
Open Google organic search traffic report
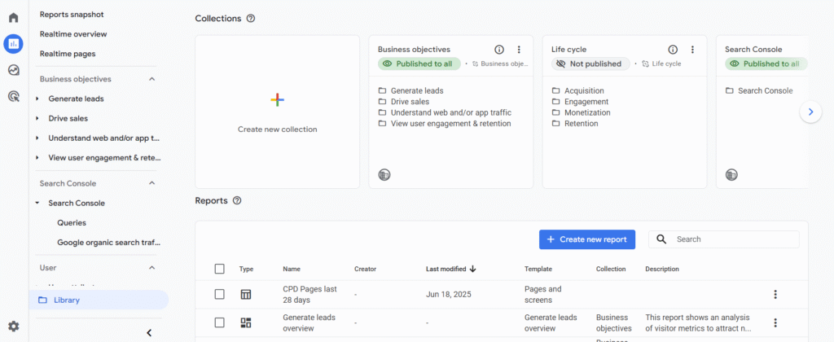click(108, 243)
